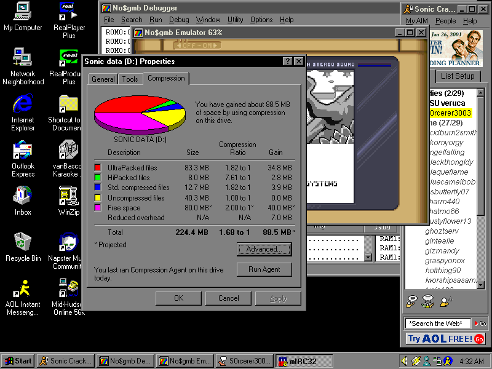Switch to the General tab

103,79
